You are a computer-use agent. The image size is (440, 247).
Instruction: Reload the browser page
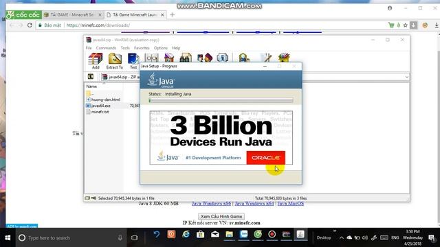(30, 25)
